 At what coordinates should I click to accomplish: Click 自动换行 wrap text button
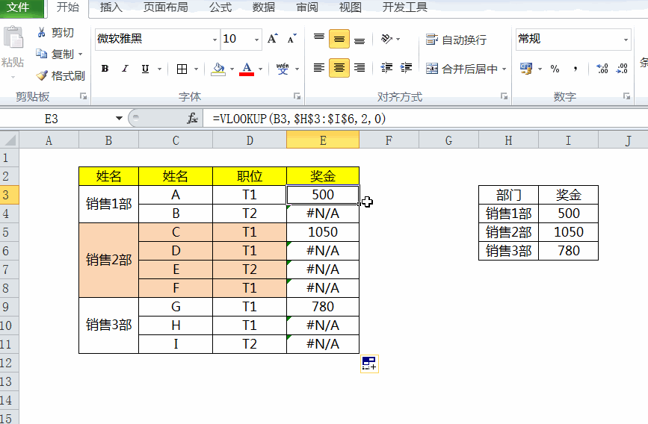pyautogui.click(x=456, y=40)
